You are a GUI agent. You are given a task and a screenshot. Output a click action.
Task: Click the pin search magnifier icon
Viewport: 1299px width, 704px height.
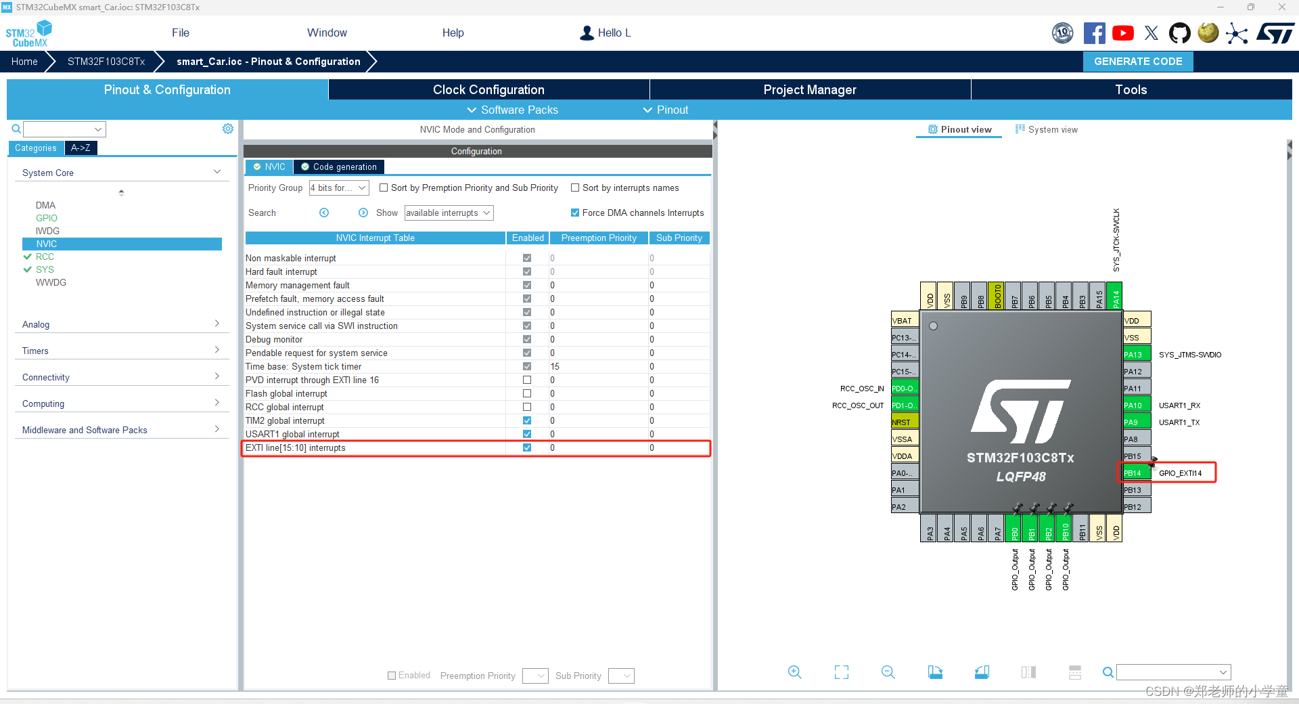[x=1108, y=672]
